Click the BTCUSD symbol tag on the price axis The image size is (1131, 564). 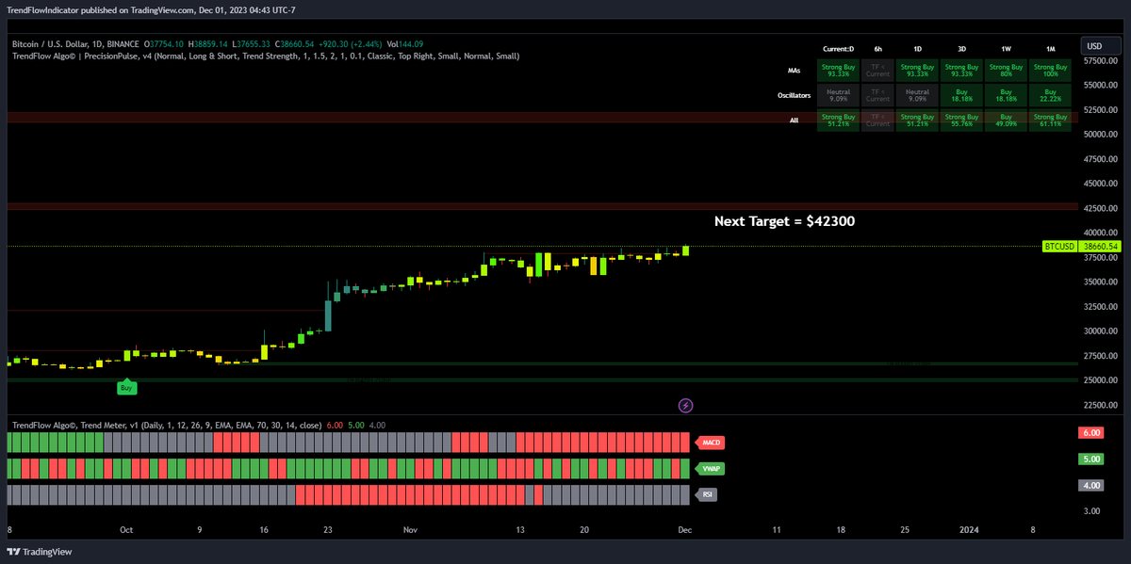(x=1059, y=246)
